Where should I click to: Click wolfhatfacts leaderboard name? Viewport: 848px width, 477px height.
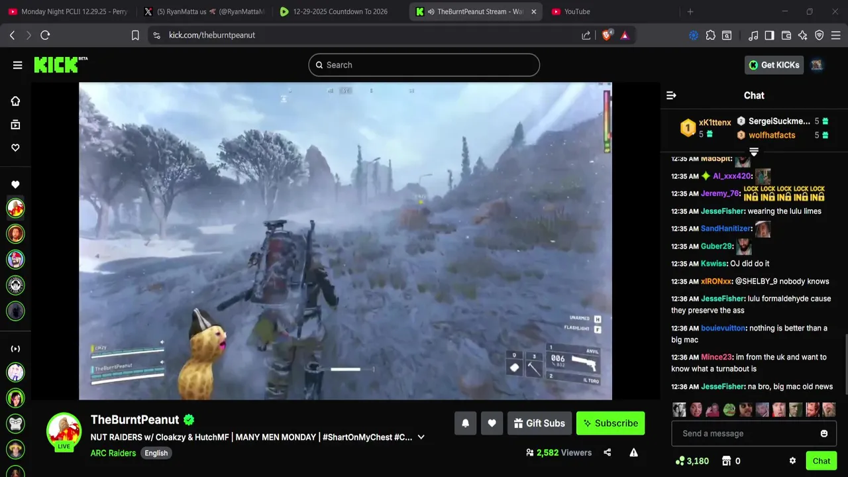[772, 135]
